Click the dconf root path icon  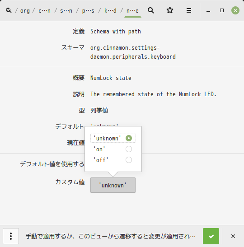[x=9, y=10]
